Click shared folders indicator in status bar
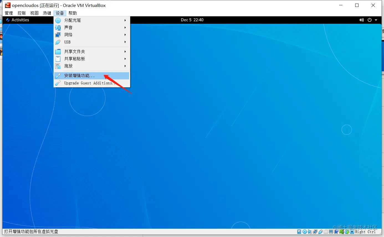This screenshot has width=384, height=237. click(x=326, y=232)
